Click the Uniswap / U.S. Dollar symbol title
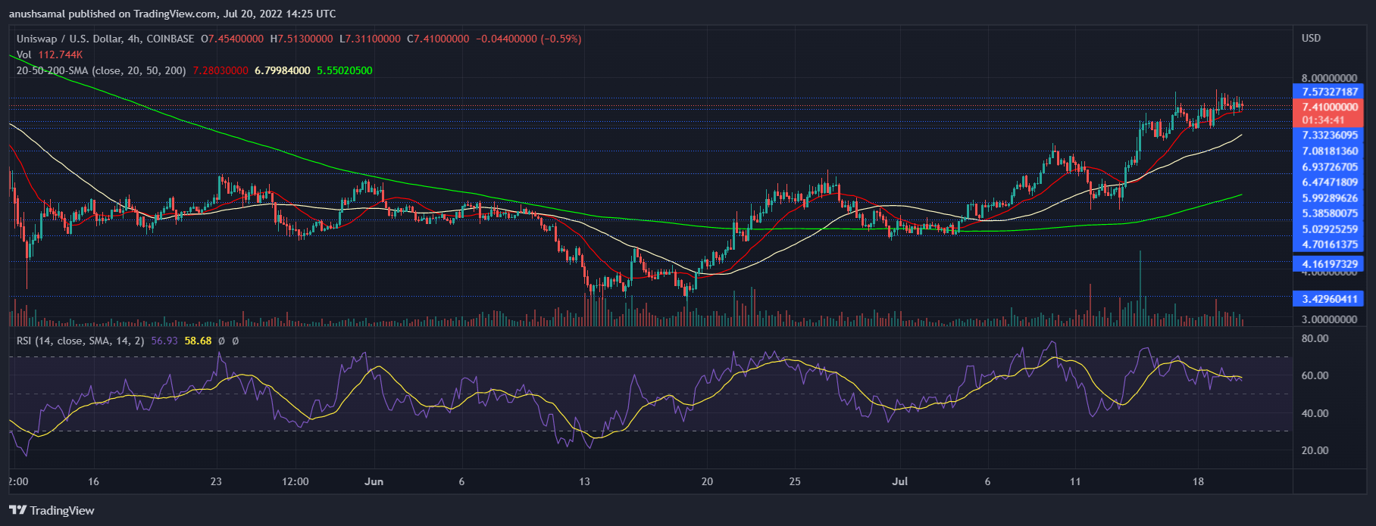Screen dimensions: 1376x526 (105, 39)
